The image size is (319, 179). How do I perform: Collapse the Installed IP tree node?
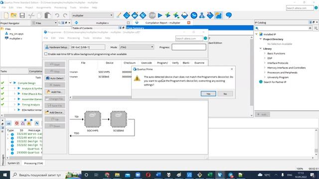point(257,34)
